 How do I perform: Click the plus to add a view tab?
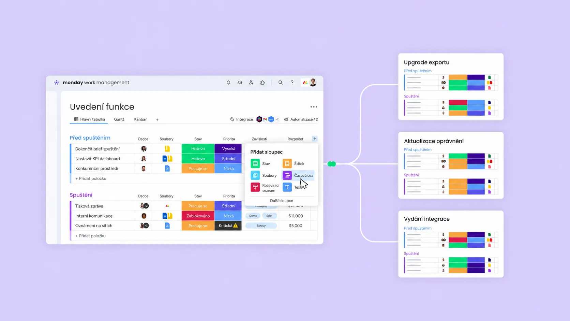(157, 120)
